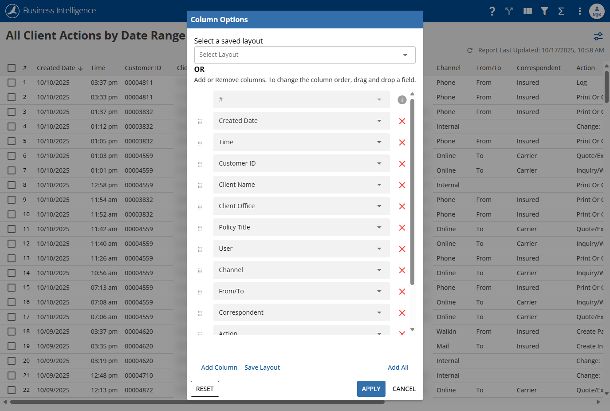Remove the Created Date column

402,121
